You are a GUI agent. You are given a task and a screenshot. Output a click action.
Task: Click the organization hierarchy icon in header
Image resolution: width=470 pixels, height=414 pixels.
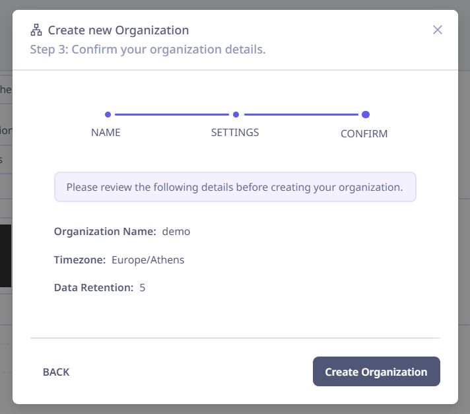click(x=36, y=30)
